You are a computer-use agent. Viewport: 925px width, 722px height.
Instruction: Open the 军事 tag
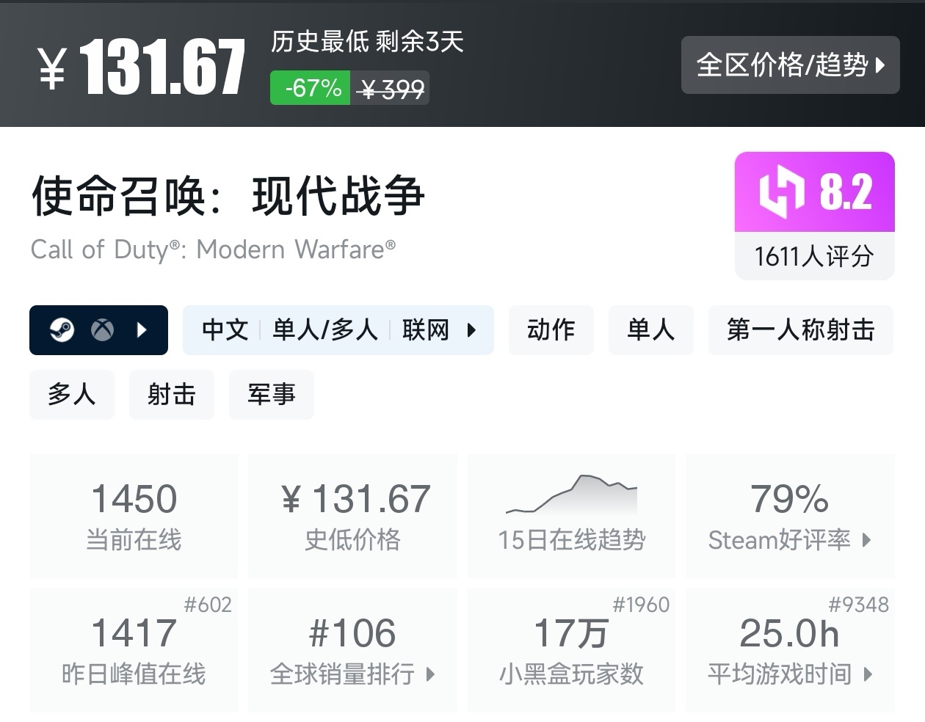click(272, 395)
